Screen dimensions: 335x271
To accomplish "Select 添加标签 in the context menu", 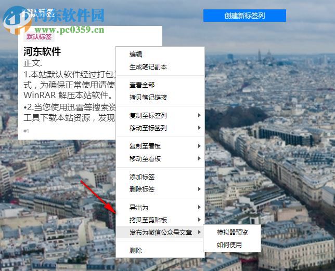I will pyautogui.click(x=160, y=177).
